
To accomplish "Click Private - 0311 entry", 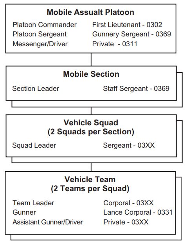I will (x=115, y=44).
